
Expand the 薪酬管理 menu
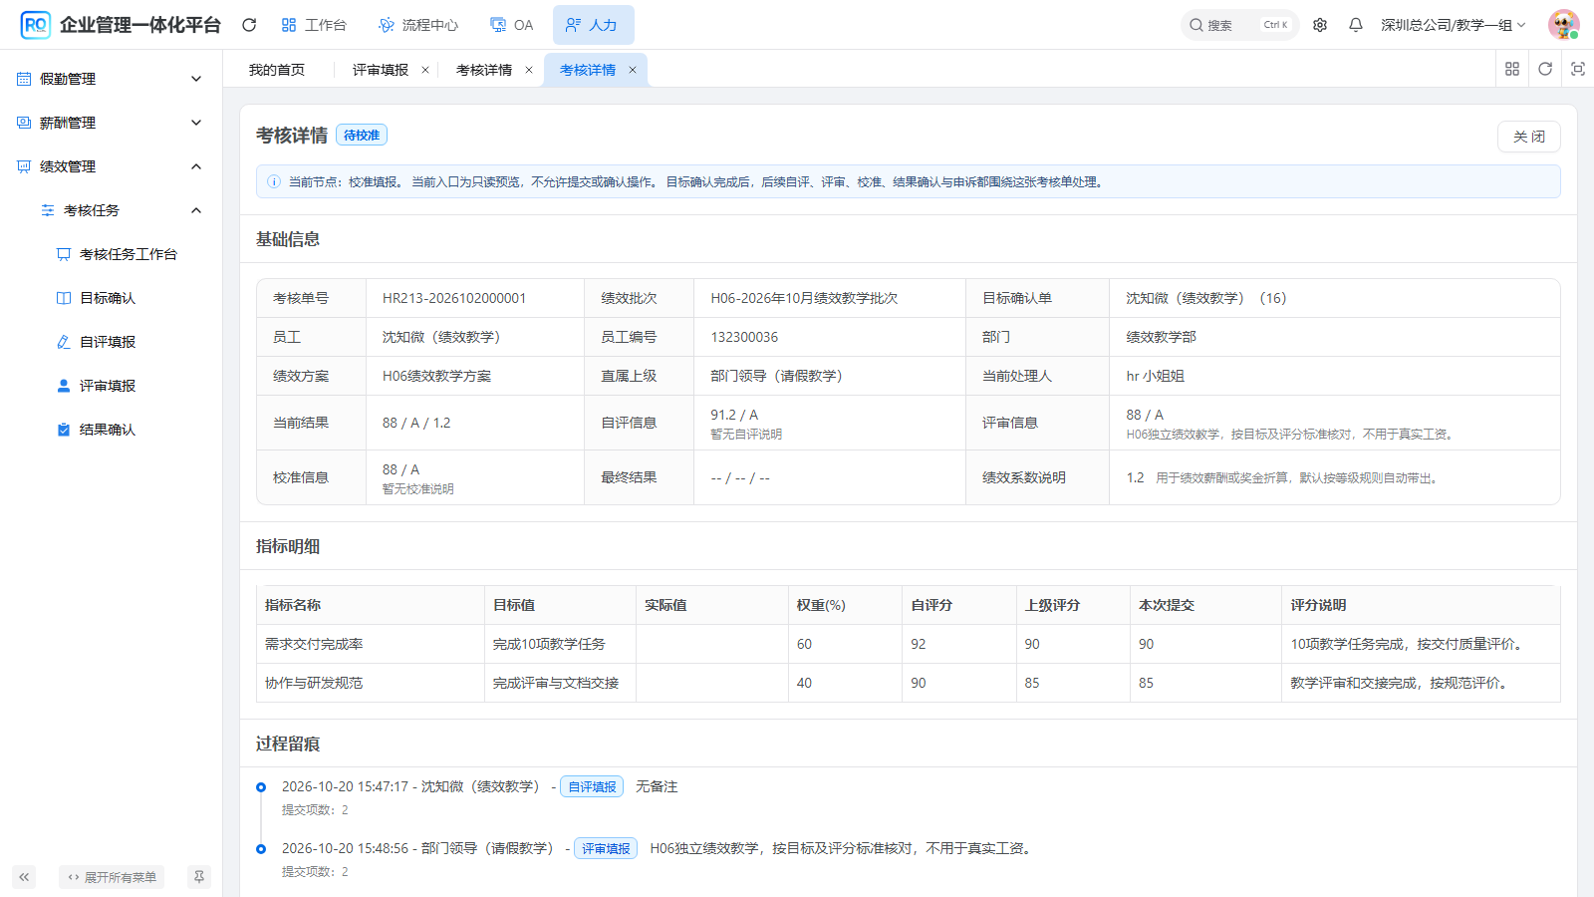tap(110, 123)
